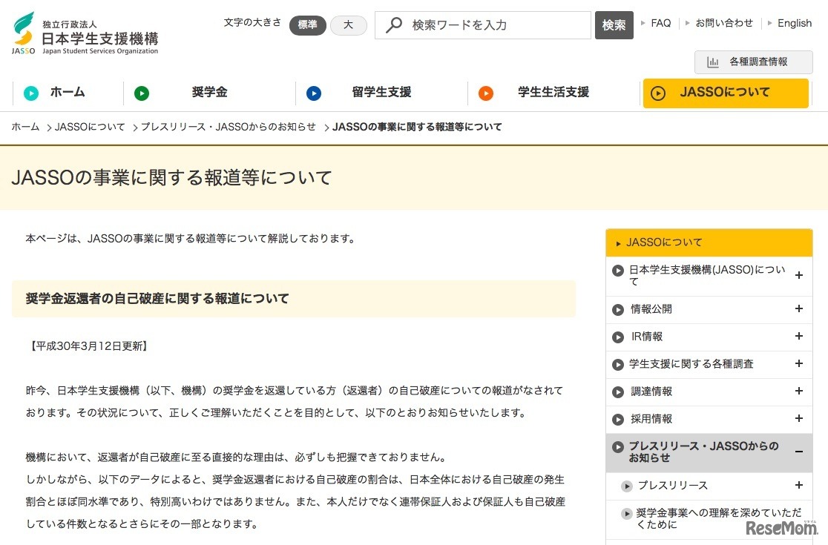Click the orange circle icon beside 学生生活支援
The image size is (828, 545).
(x=486, y=93)
